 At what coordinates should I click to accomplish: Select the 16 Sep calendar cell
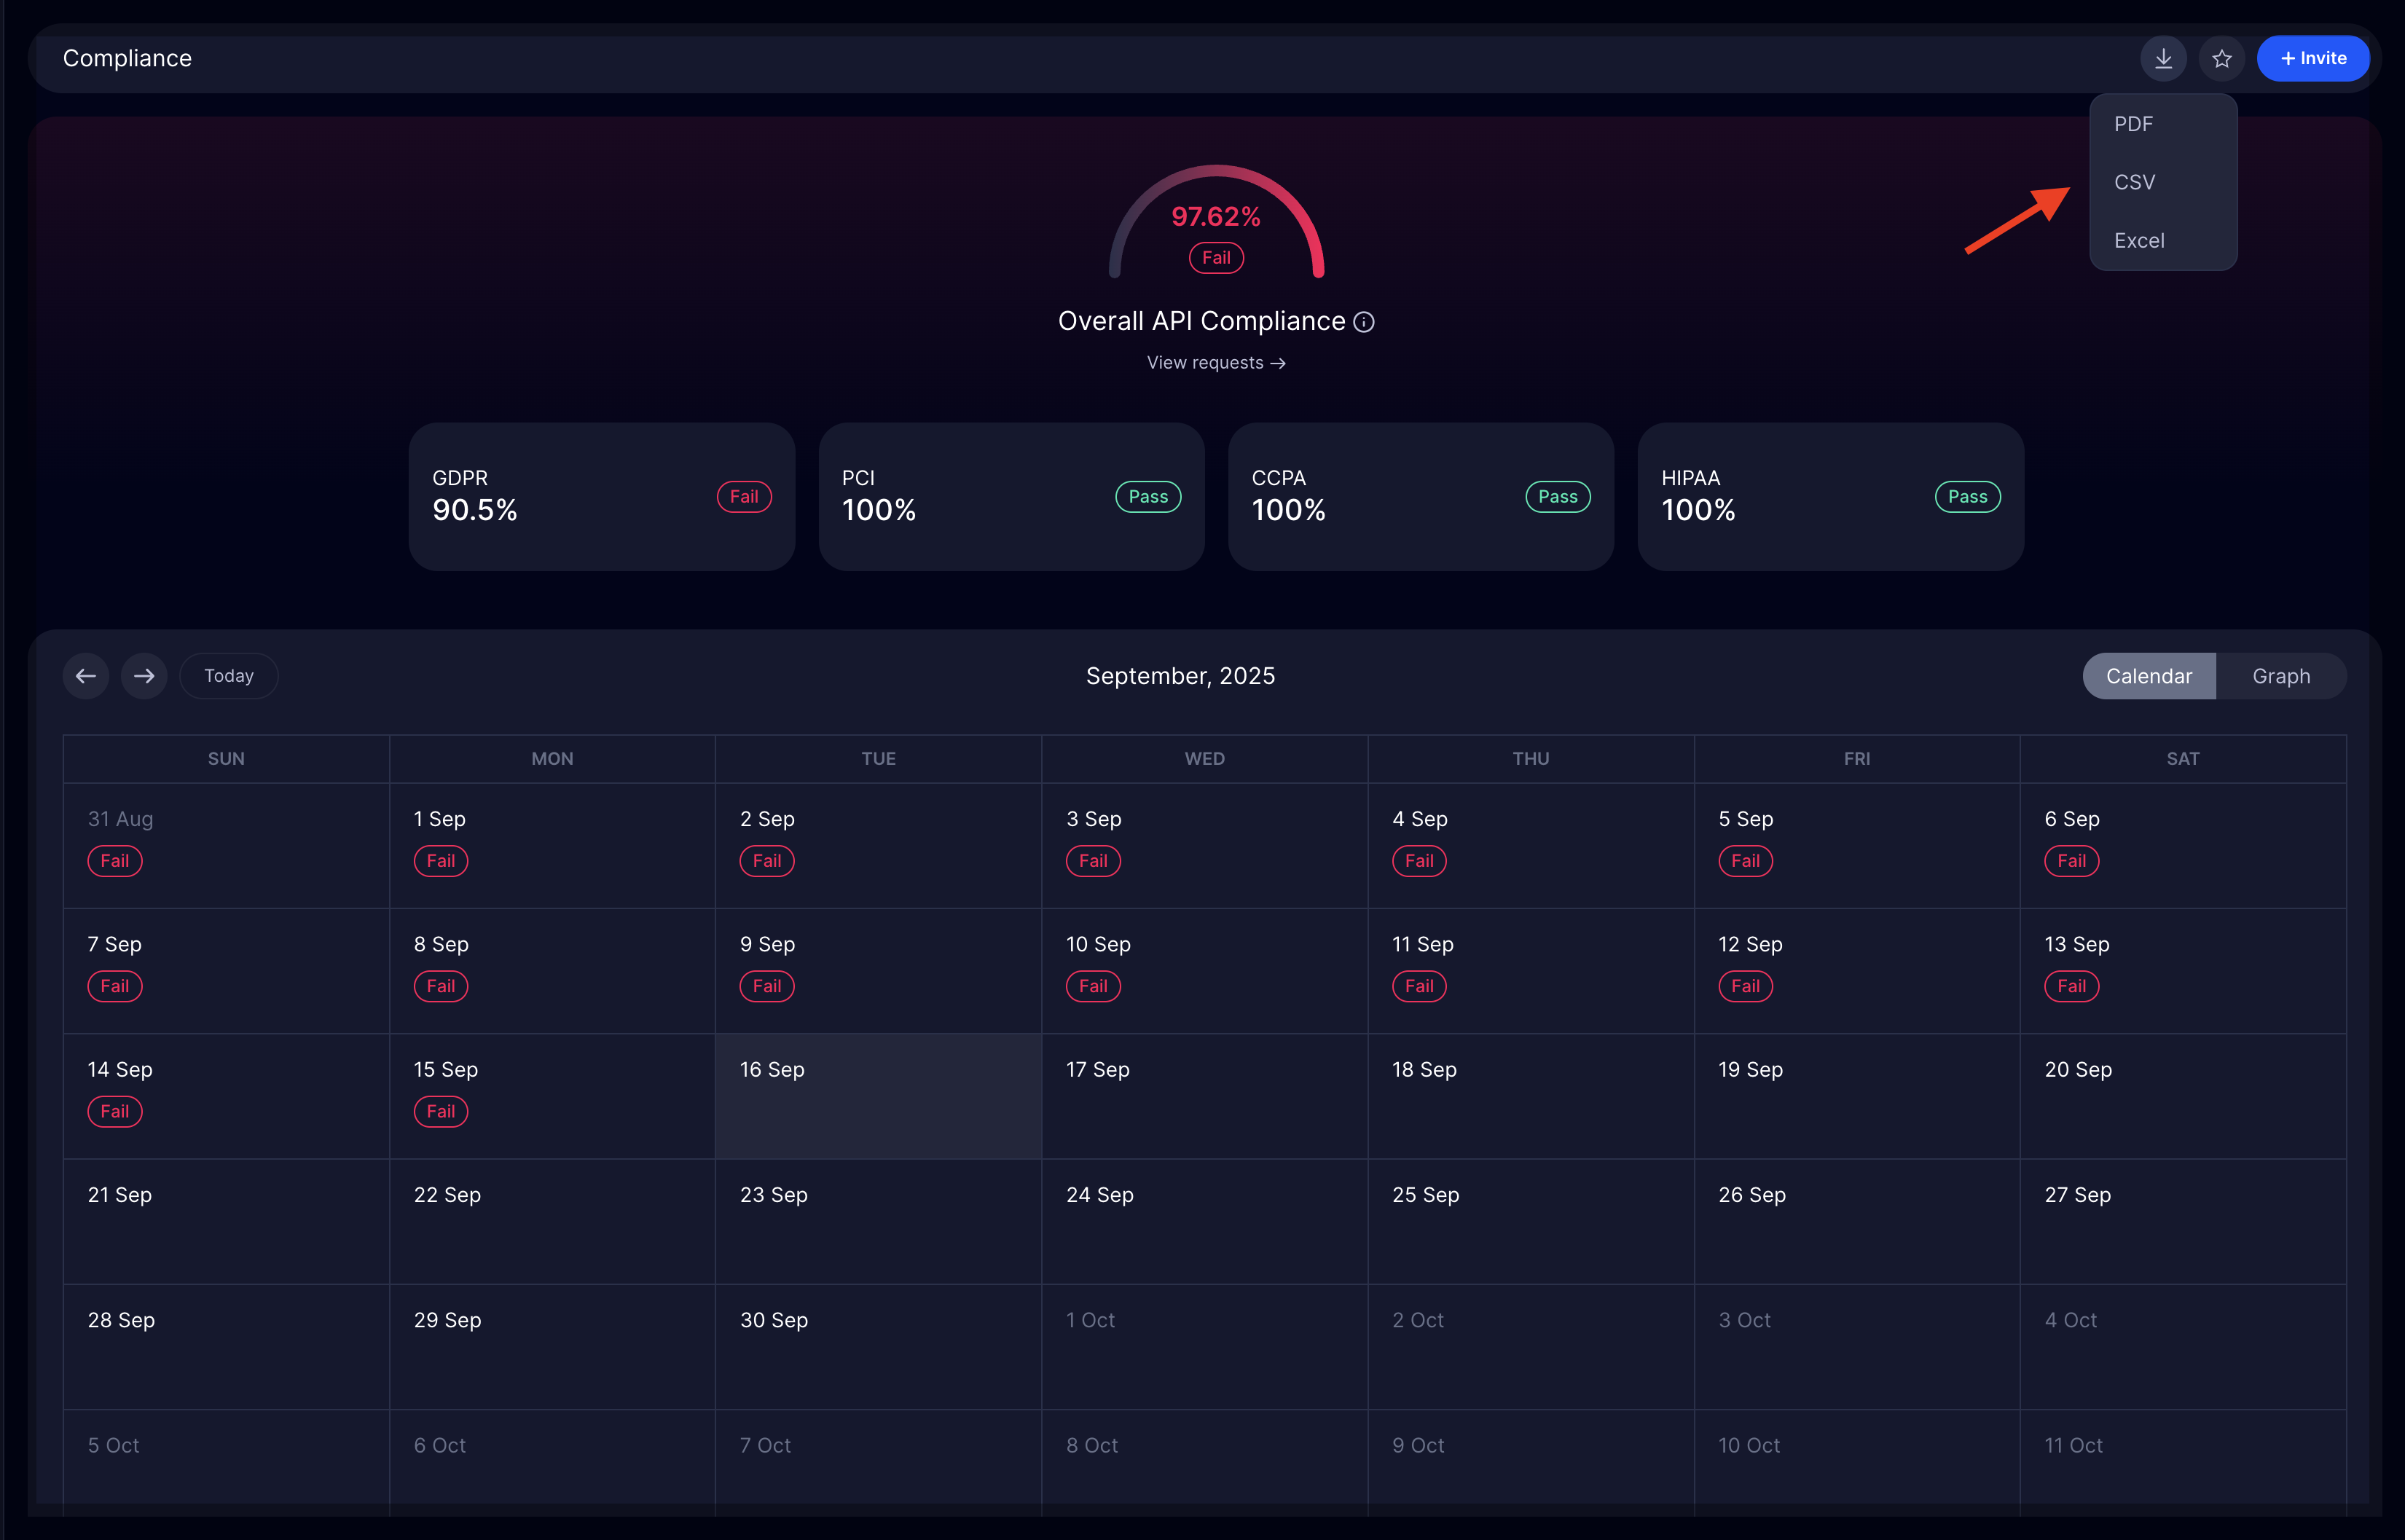coord(877,1095)
